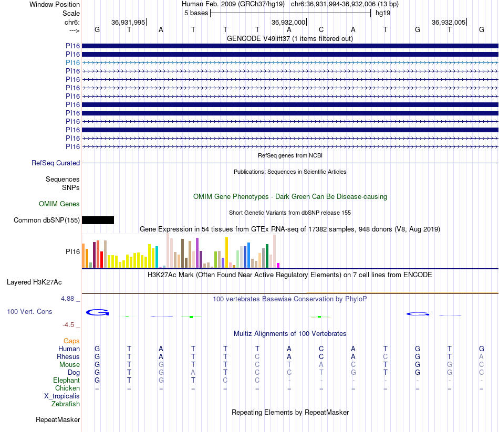
Task: Select the Elephant alignment row label
Action: point(66,381)
